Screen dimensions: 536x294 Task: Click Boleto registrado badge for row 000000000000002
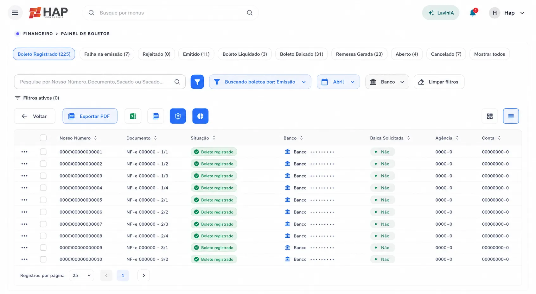(214, 164)
